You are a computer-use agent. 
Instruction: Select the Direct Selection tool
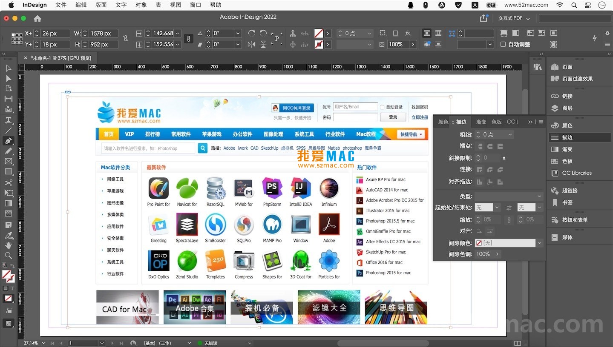pos(8,78)
